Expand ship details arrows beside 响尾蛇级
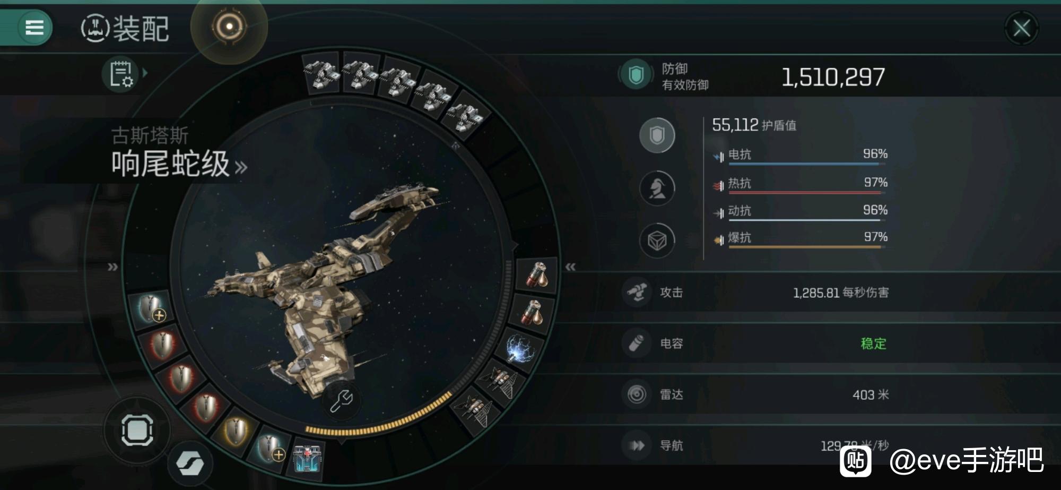Screen dimensions: 1061x490 click(x=241, y=168)
